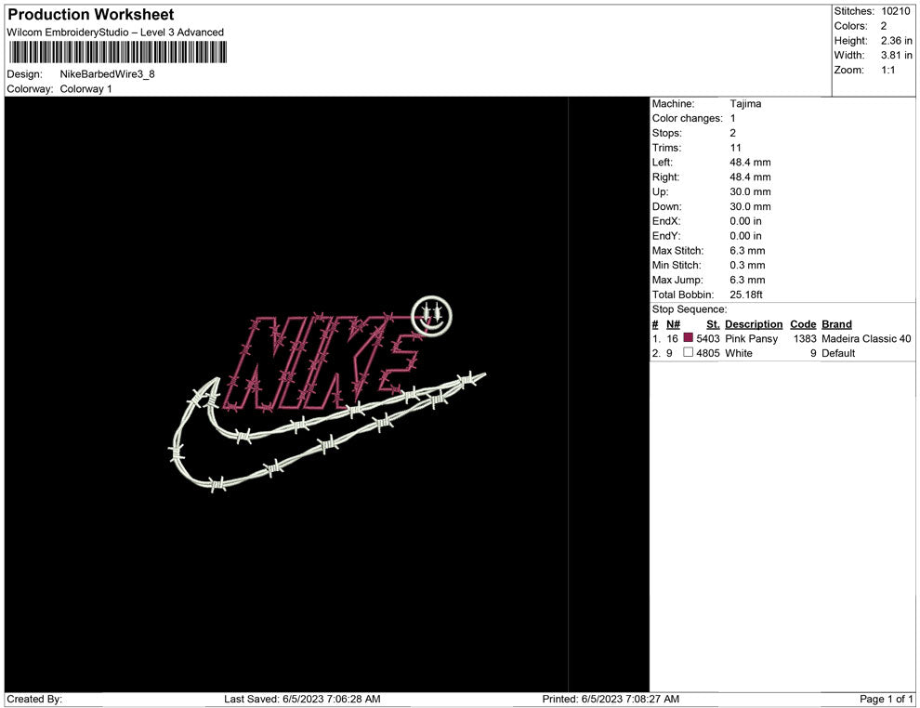Click the Stop Sequence heading

coord(690,309)
